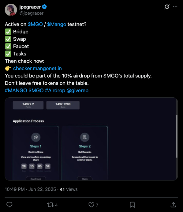Like the tweet with heart icon

[91, 205]
